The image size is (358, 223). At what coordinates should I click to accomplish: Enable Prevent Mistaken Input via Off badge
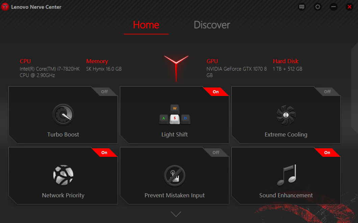pos(216,152)
